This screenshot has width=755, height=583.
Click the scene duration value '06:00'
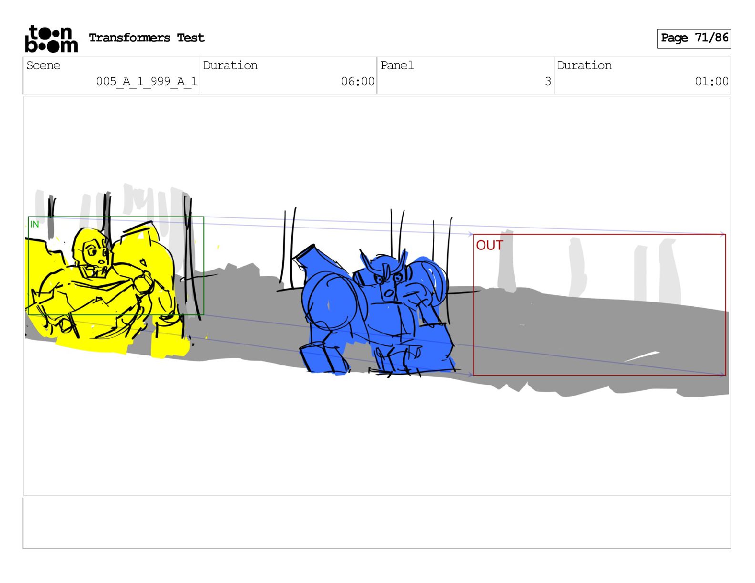pyautogui.click(x=358, y=81)
